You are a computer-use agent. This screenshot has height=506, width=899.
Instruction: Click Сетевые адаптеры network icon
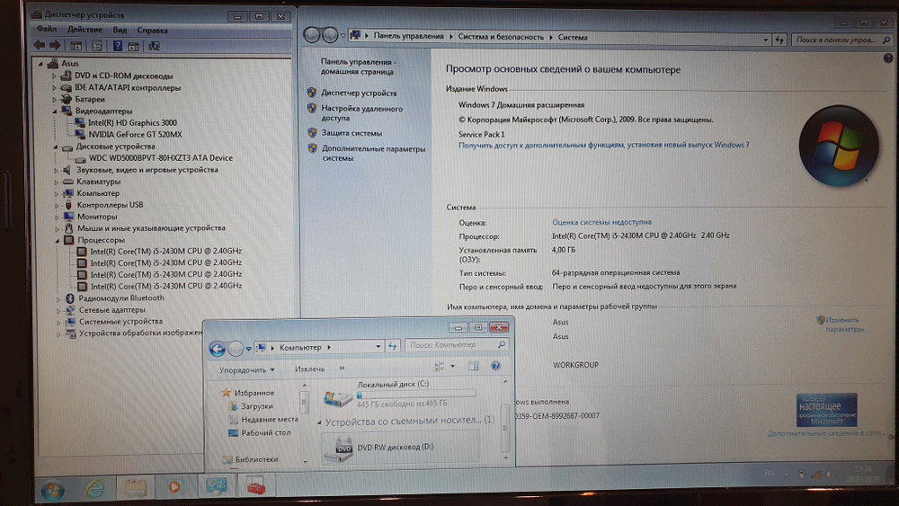70,310
